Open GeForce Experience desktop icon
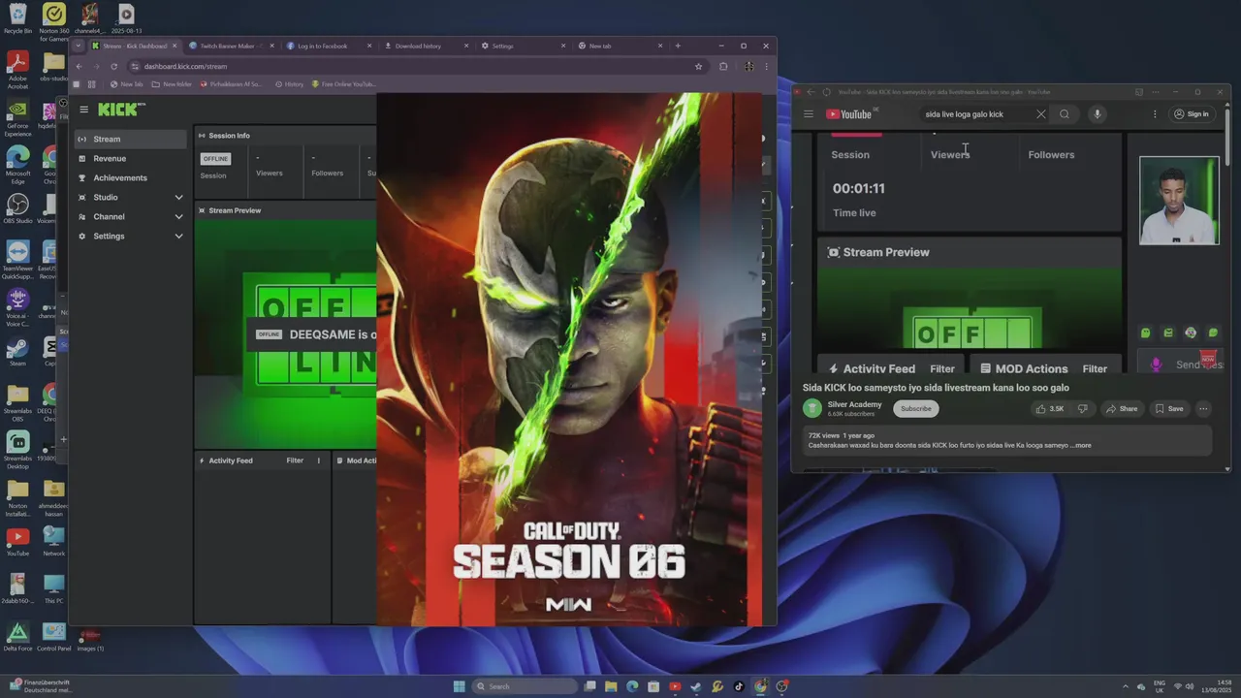1241x698 pixels. (17, 117)
